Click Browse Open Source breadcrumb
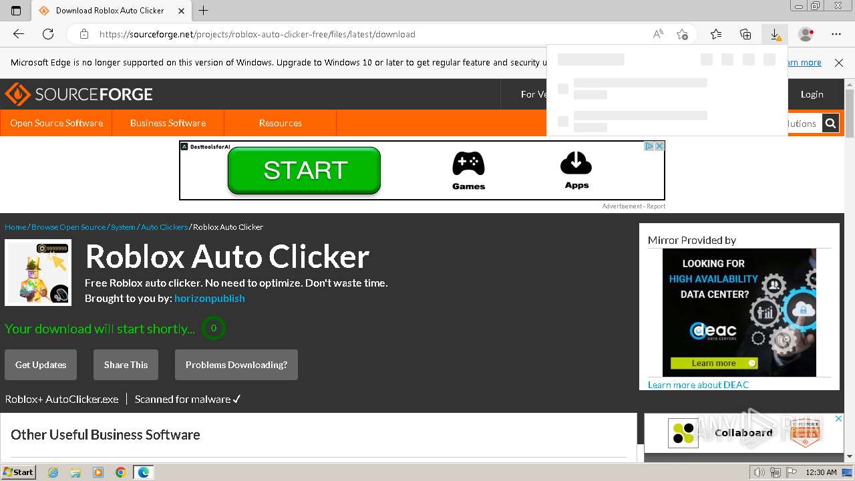855x481 pixels. (68, 227)
